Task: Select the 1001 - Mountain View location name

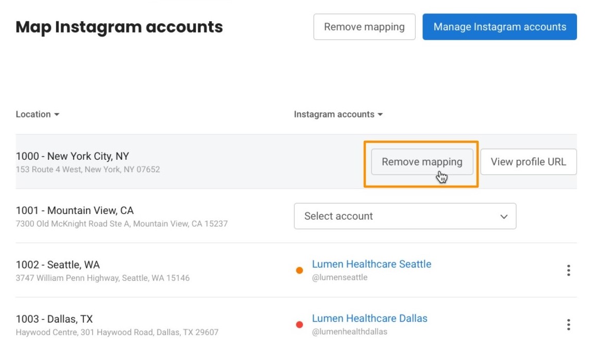Action: click(x=75, y=210)
